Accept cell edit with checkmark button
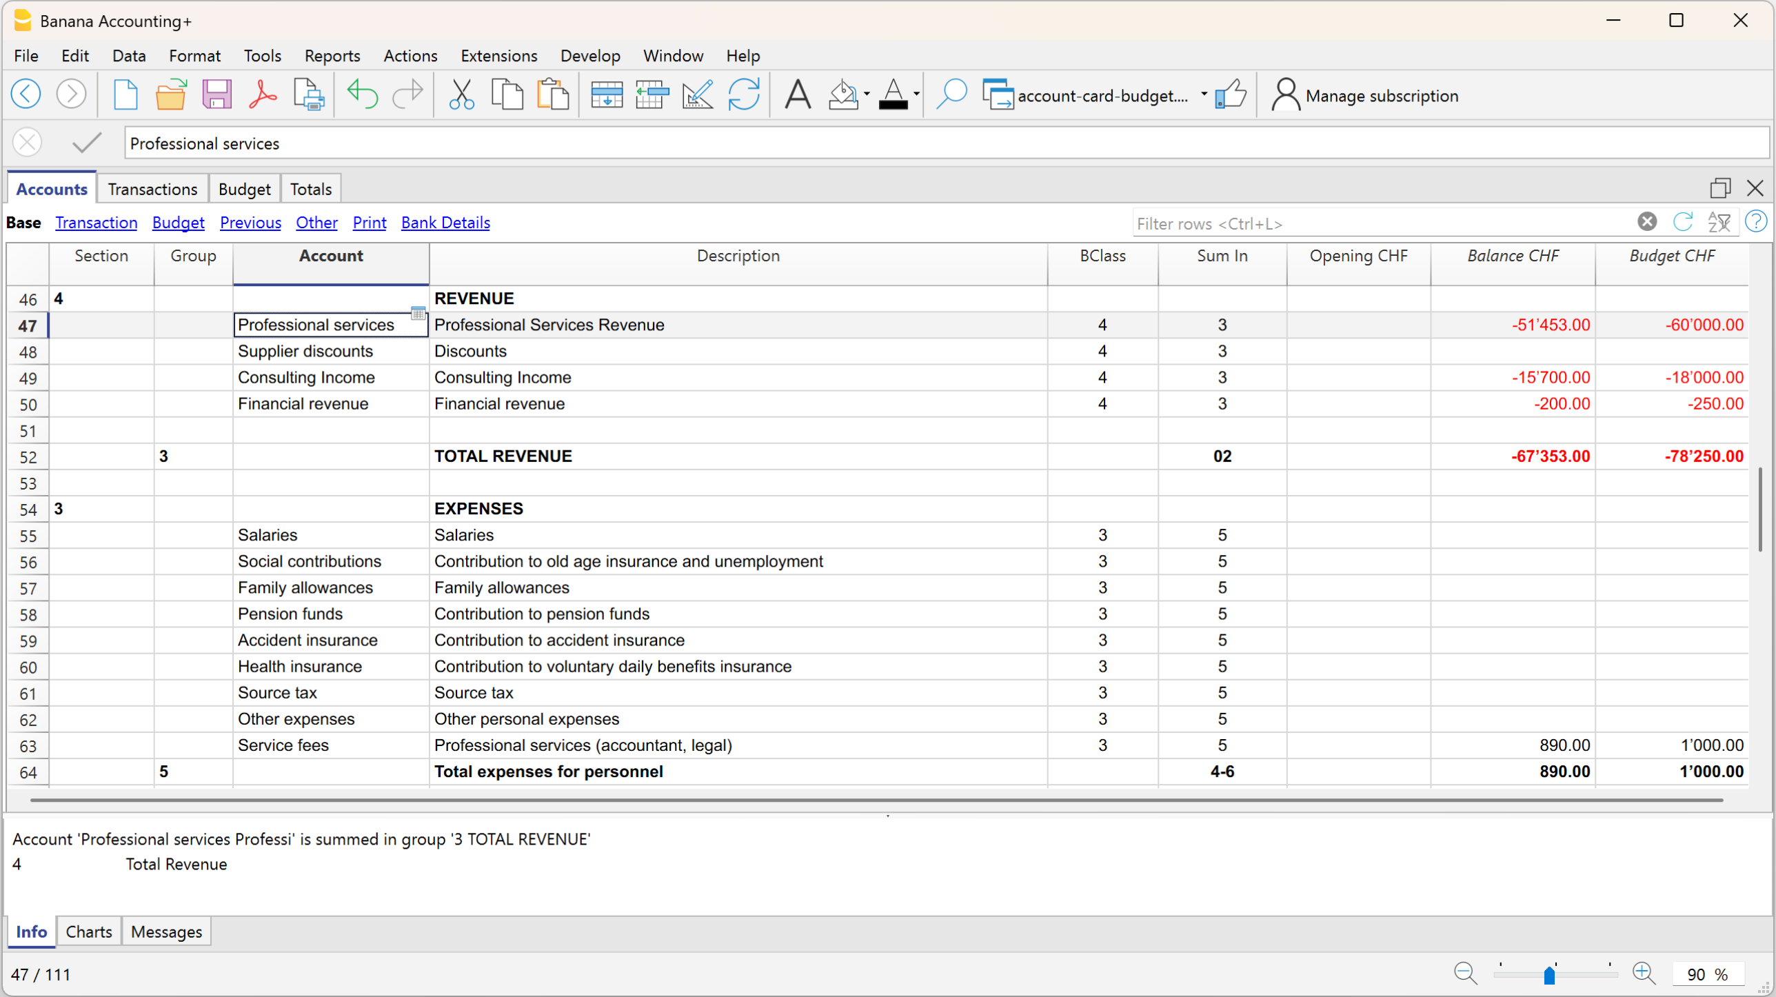Viewport: 1776px width, 997px height. point(87,143)
